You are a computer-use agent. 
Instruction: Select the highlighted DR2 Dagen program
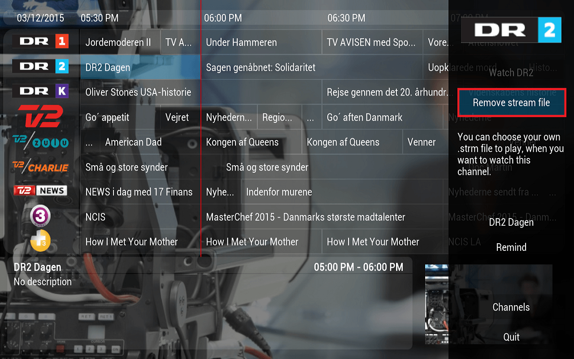[140, 67]
